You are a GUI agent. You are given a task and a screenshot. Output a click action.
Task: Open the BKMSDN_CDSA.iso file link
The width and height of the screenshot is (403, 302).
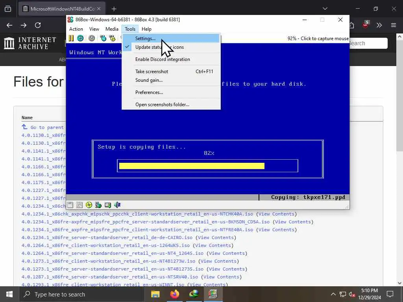[x=146, y=222]
